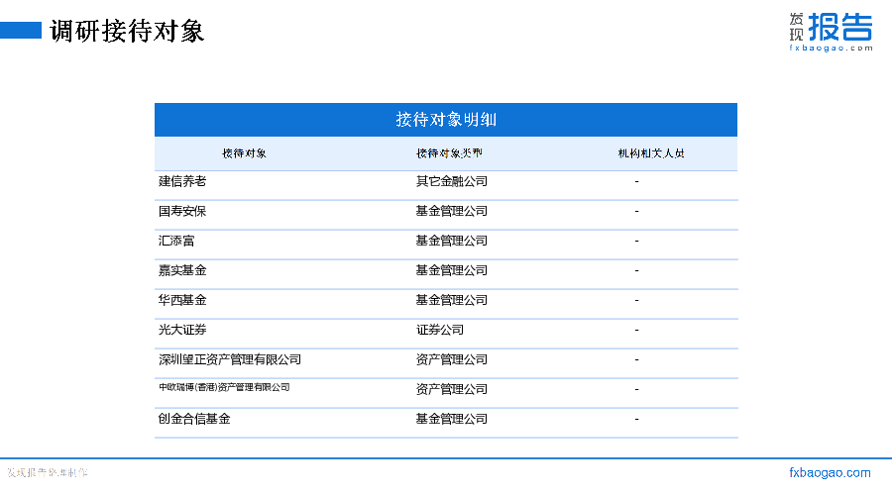Click 资产管理公司 in 深圳望正 row
Image resolution: width=892 pixels, height=495 pixels.
(452, 359)
